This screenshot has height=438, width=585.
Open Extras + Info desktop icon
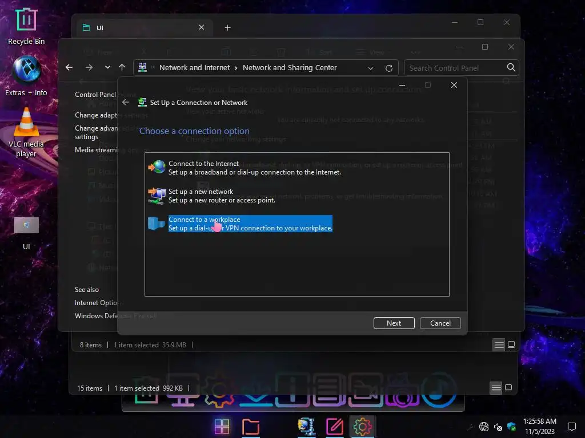click(x=26, y=76)
